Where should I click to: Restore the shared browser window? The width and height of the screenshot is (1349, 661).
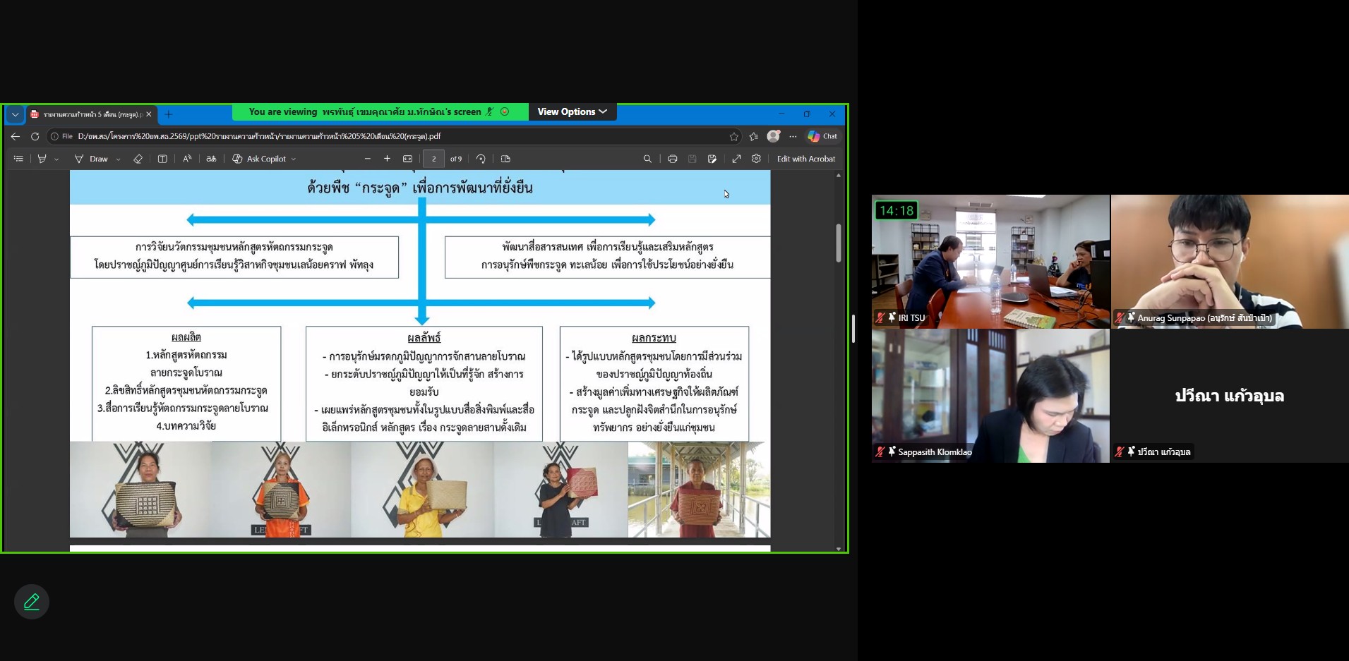(x=807, y=114)
